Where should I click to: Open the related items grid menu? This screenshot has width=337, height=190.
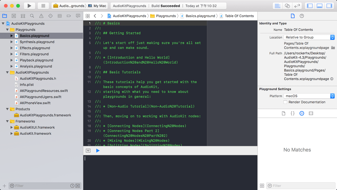click(x=88, y=16)
